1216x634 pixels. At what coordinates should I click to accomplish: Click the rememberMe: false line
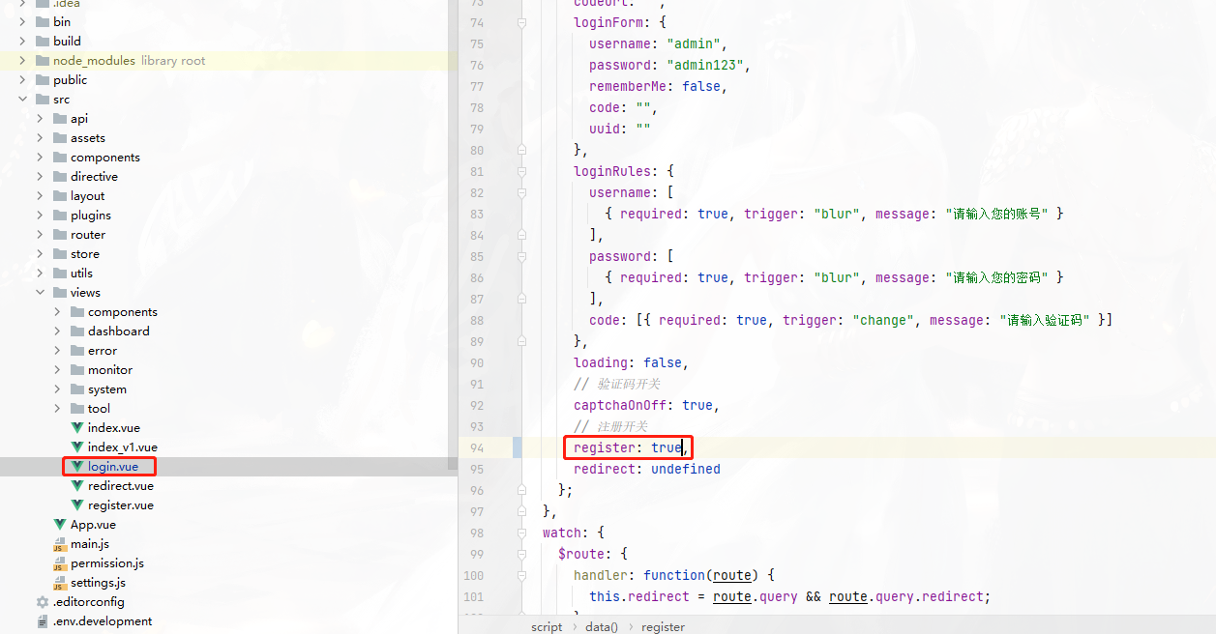point(658,86)
